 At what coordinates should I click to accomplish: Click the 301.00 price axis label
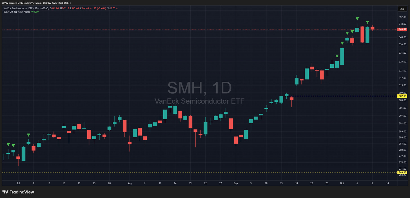[x=402, y=108]
